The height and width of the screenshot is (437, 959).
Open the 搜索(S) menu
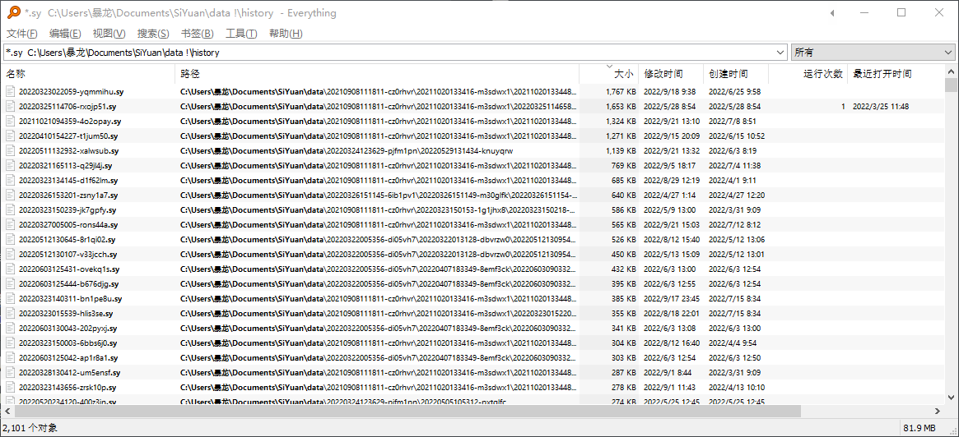(x=153, y=34)
